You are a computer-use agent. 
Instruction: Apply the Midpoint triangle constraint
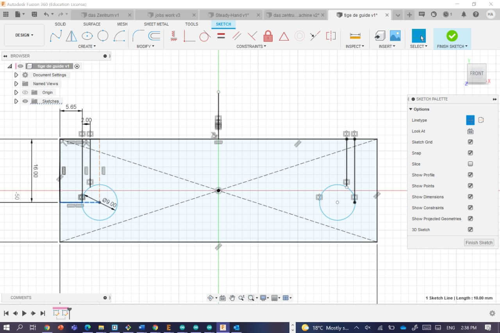pyautogui.click(x=284, y=36)
